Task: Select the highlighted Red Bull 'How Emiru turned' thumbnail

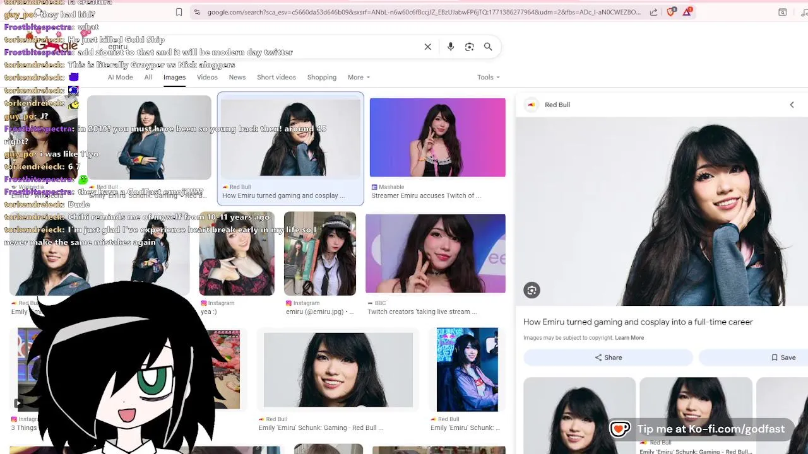Action: pyautogui.click(x=290, y=137)
